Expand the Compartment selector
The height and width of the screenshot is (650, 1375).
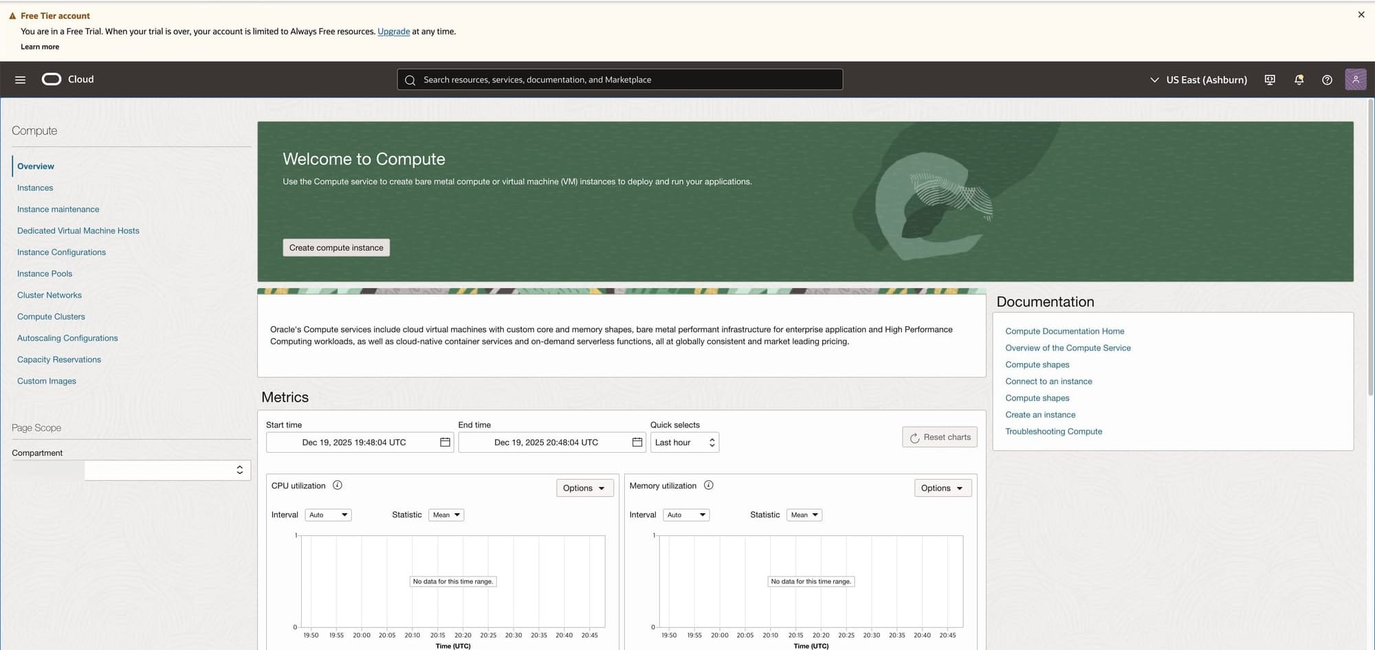167,470
